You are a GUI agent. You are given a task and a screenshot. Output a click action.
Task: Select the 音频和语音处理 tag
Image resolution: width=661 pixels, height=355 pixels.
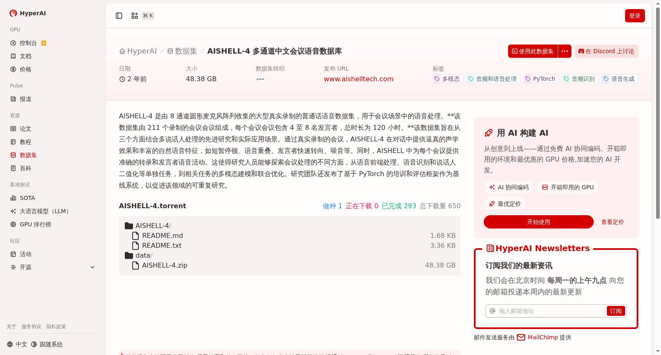click(x=493, y=79)
